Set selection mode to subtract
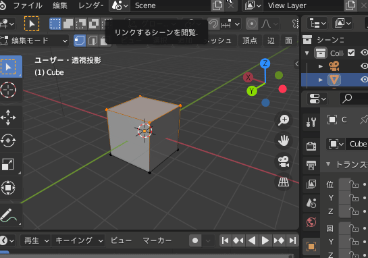The height and width of the screenshot is (258, 368). click(81, 24)
